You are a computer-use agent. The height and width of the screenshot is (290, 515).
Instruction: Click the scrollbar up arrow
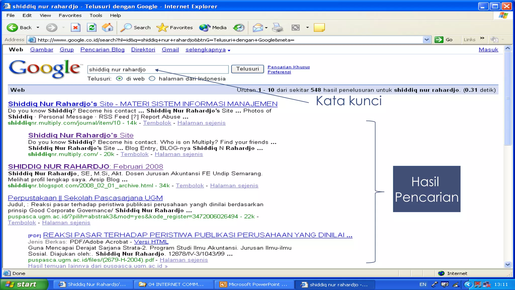(508, 48)
